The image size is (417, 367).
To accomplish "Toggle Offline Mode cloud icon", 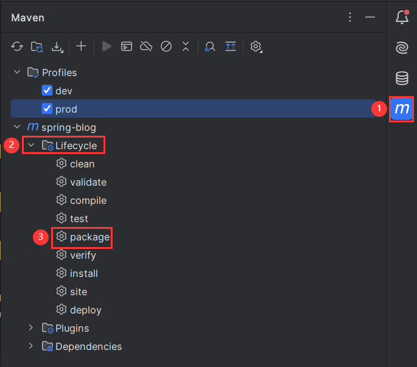I will click(146, 46).
